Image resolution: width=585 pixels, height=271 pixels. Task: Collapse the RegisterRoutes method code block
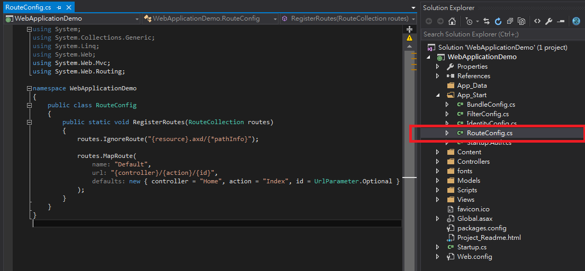point(29,122)
